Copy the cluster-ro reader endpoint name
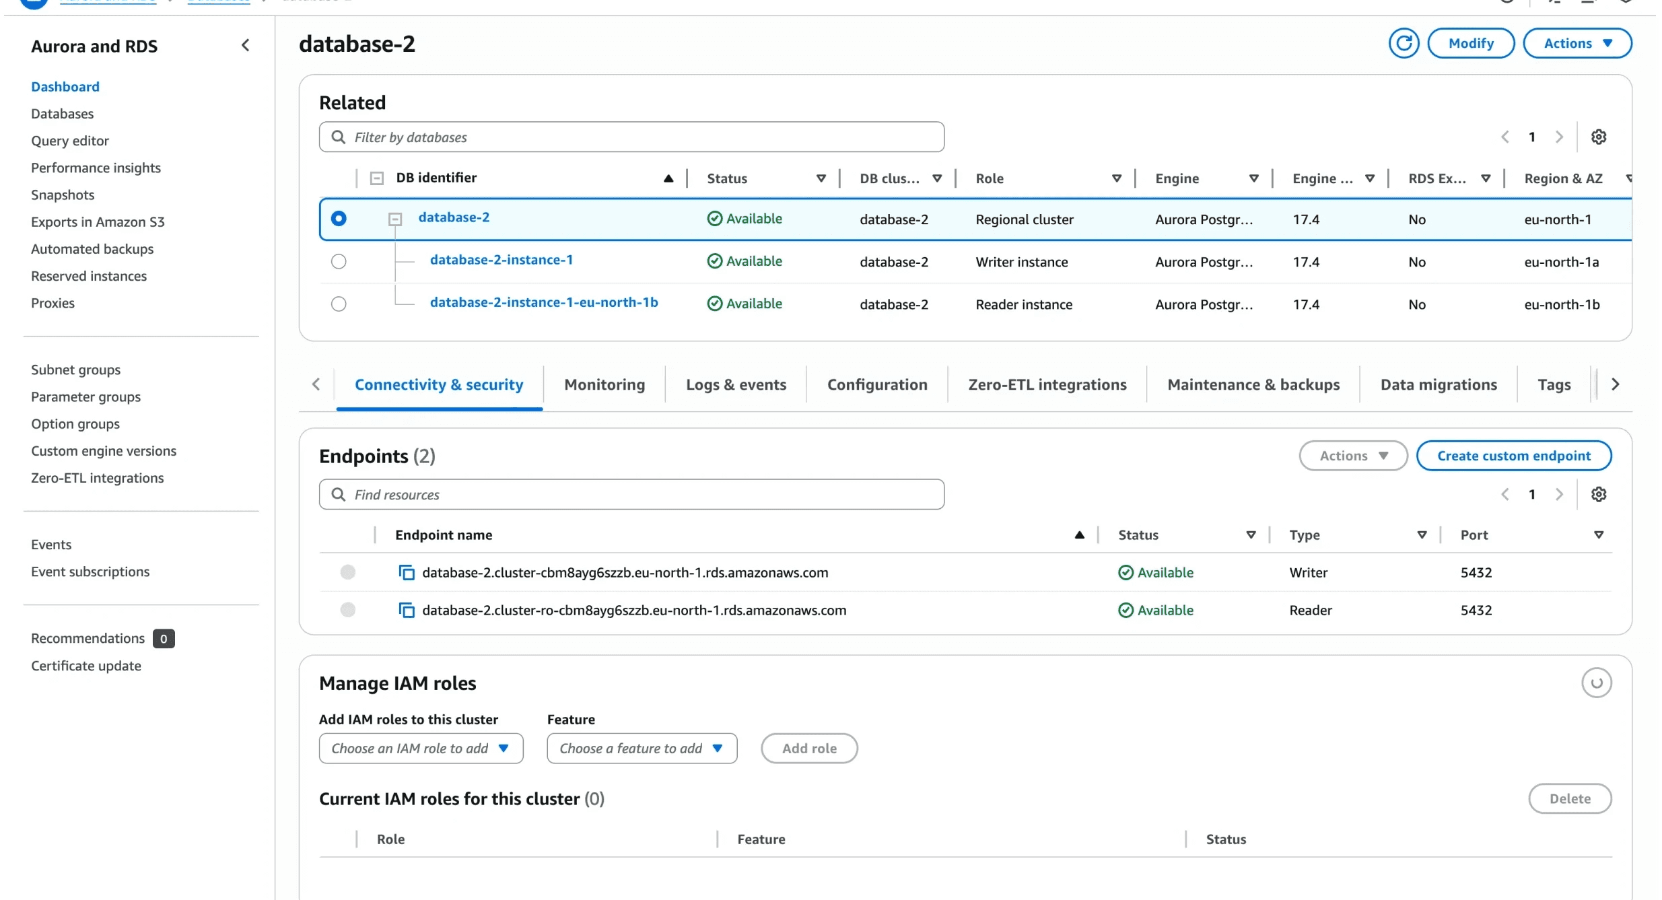Image resolution: width=1662 pixels, height=900 pixels. 407,611
